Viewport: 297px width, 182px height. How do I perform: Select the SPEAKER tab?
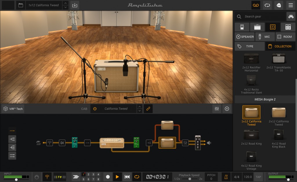point(245,37)
